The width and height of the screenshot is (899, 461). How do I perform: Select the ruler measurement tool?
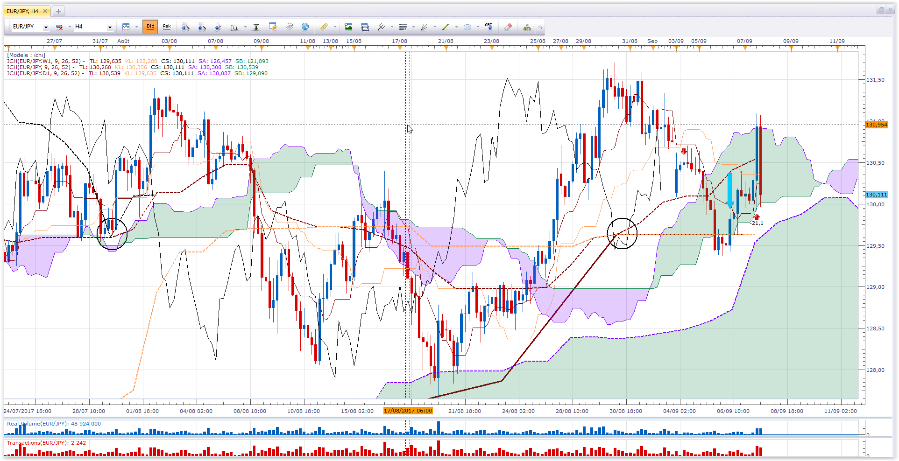(x=324, y=27)
